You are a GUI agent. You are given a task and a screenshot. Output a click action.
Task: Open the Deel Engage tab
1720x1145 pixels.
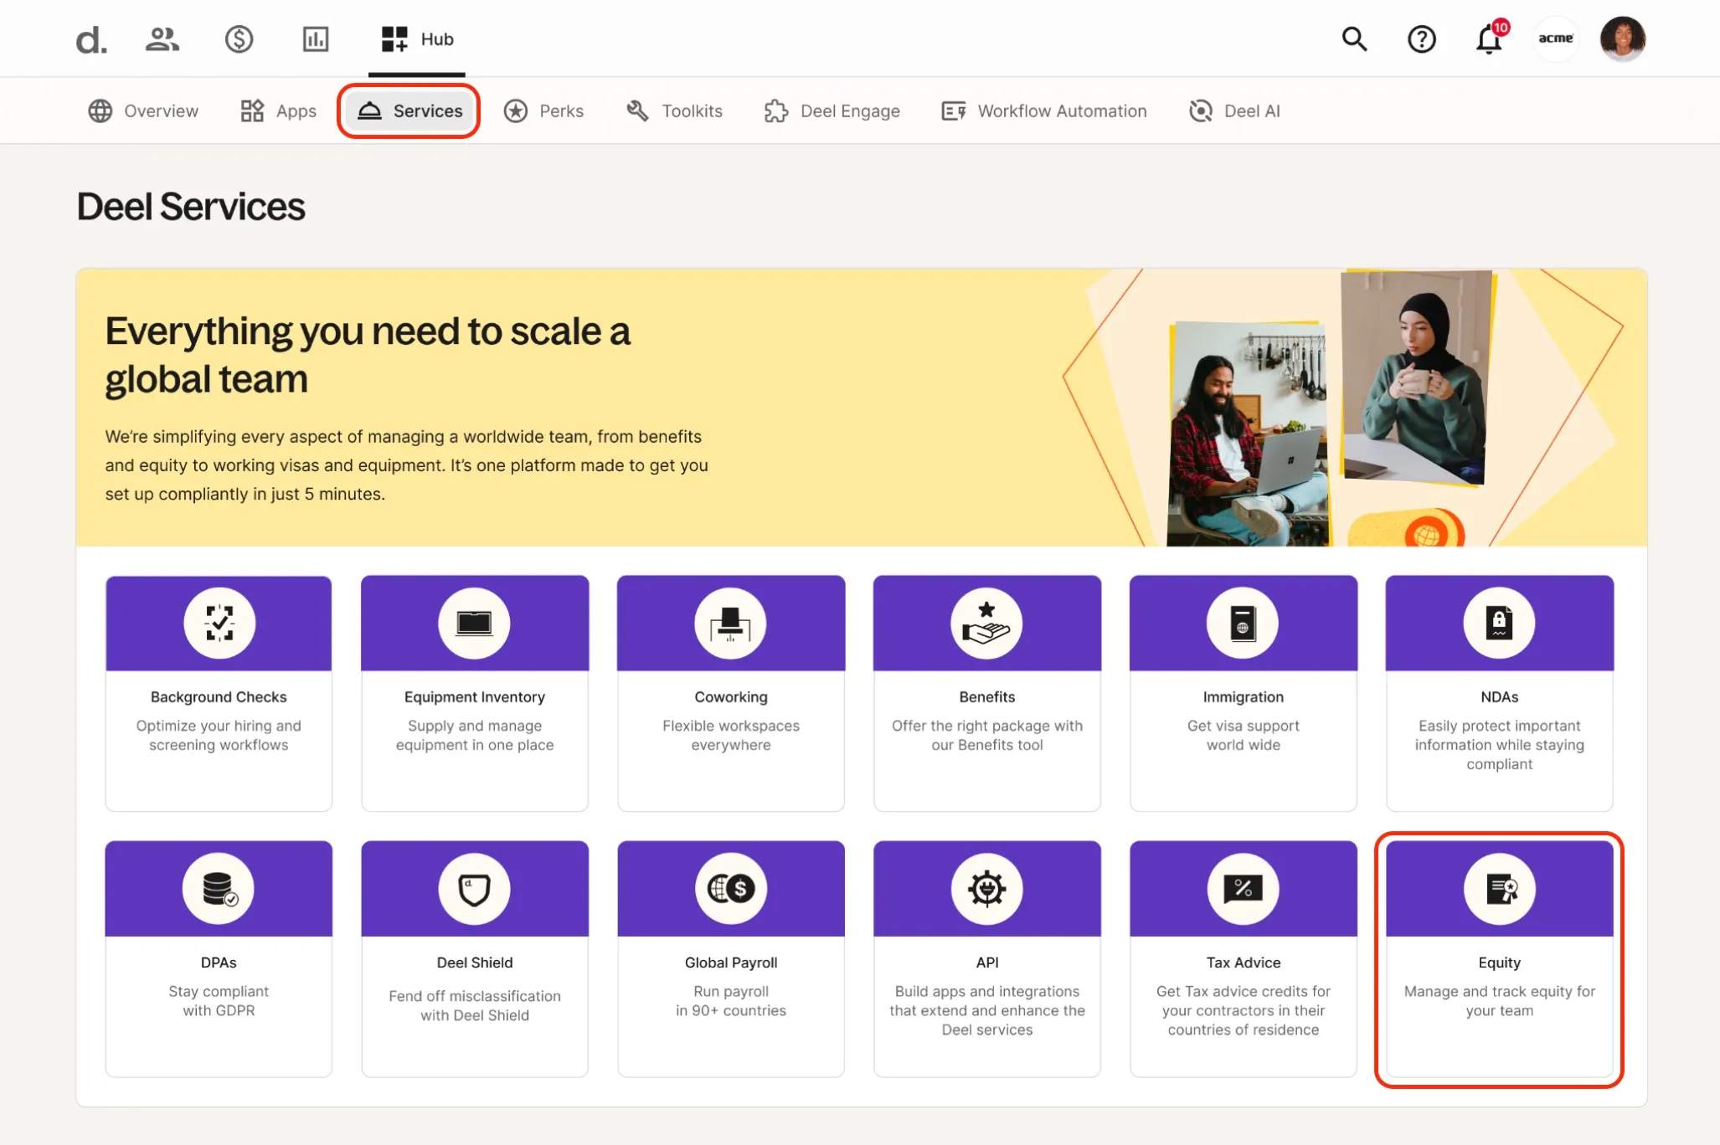tap(832, 111)
